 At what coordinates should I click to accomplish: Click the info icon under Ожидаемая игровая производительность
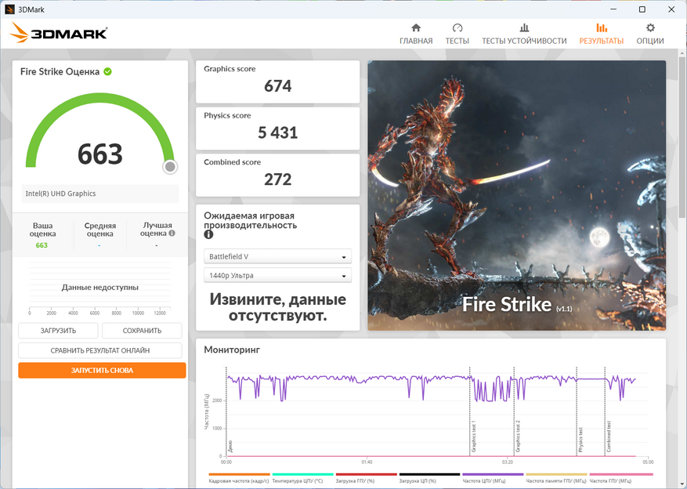pyautogui.click(x=208, y=234)
